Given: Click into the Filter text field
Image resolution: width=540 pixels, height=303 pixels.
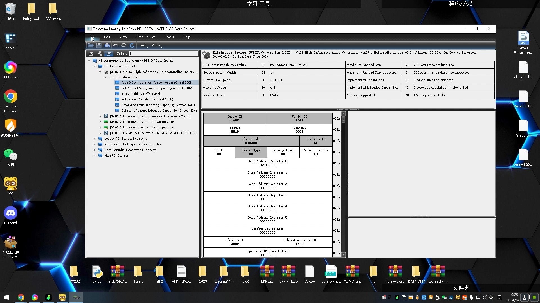Looking at the screenshot, I should (164, 54).
